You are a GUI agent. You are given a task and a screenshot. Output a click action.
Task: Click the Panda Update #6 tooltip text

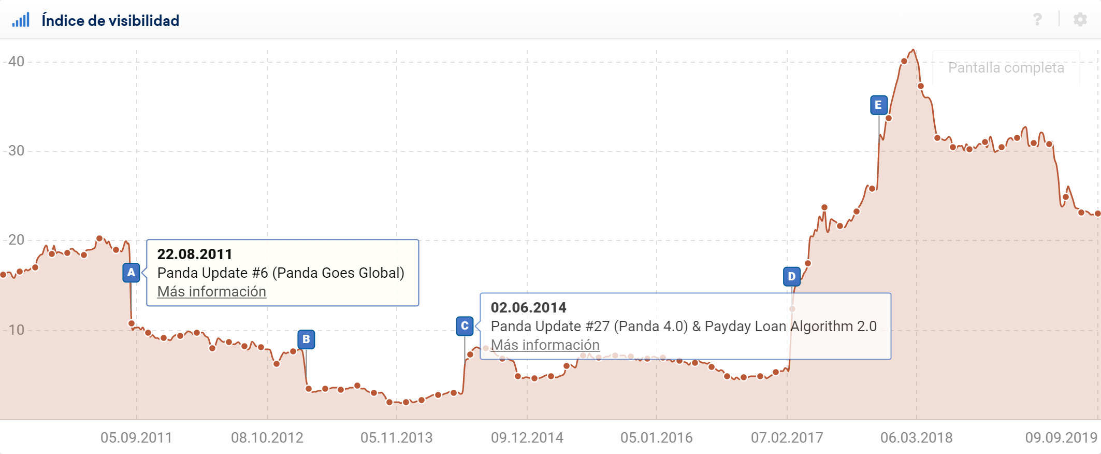click(280, 273)
